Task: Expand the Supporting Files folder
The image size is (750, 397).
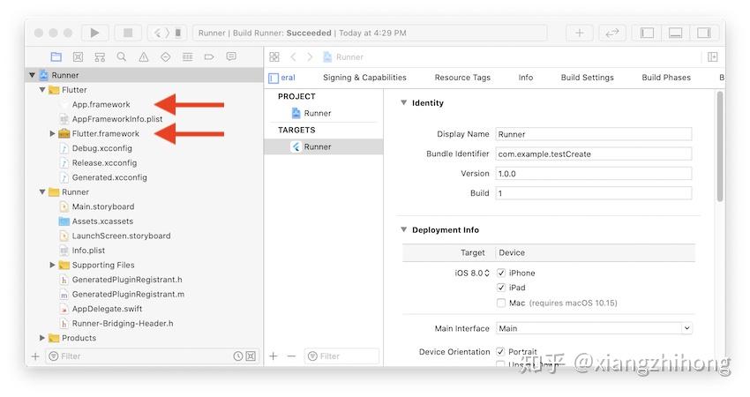Action: click(52, 265)
